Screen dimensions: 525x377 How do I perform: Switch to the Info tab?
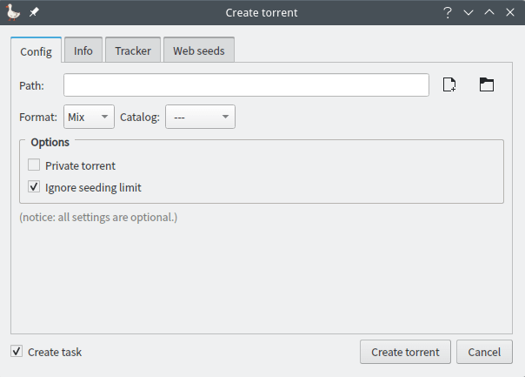[83, 50]
